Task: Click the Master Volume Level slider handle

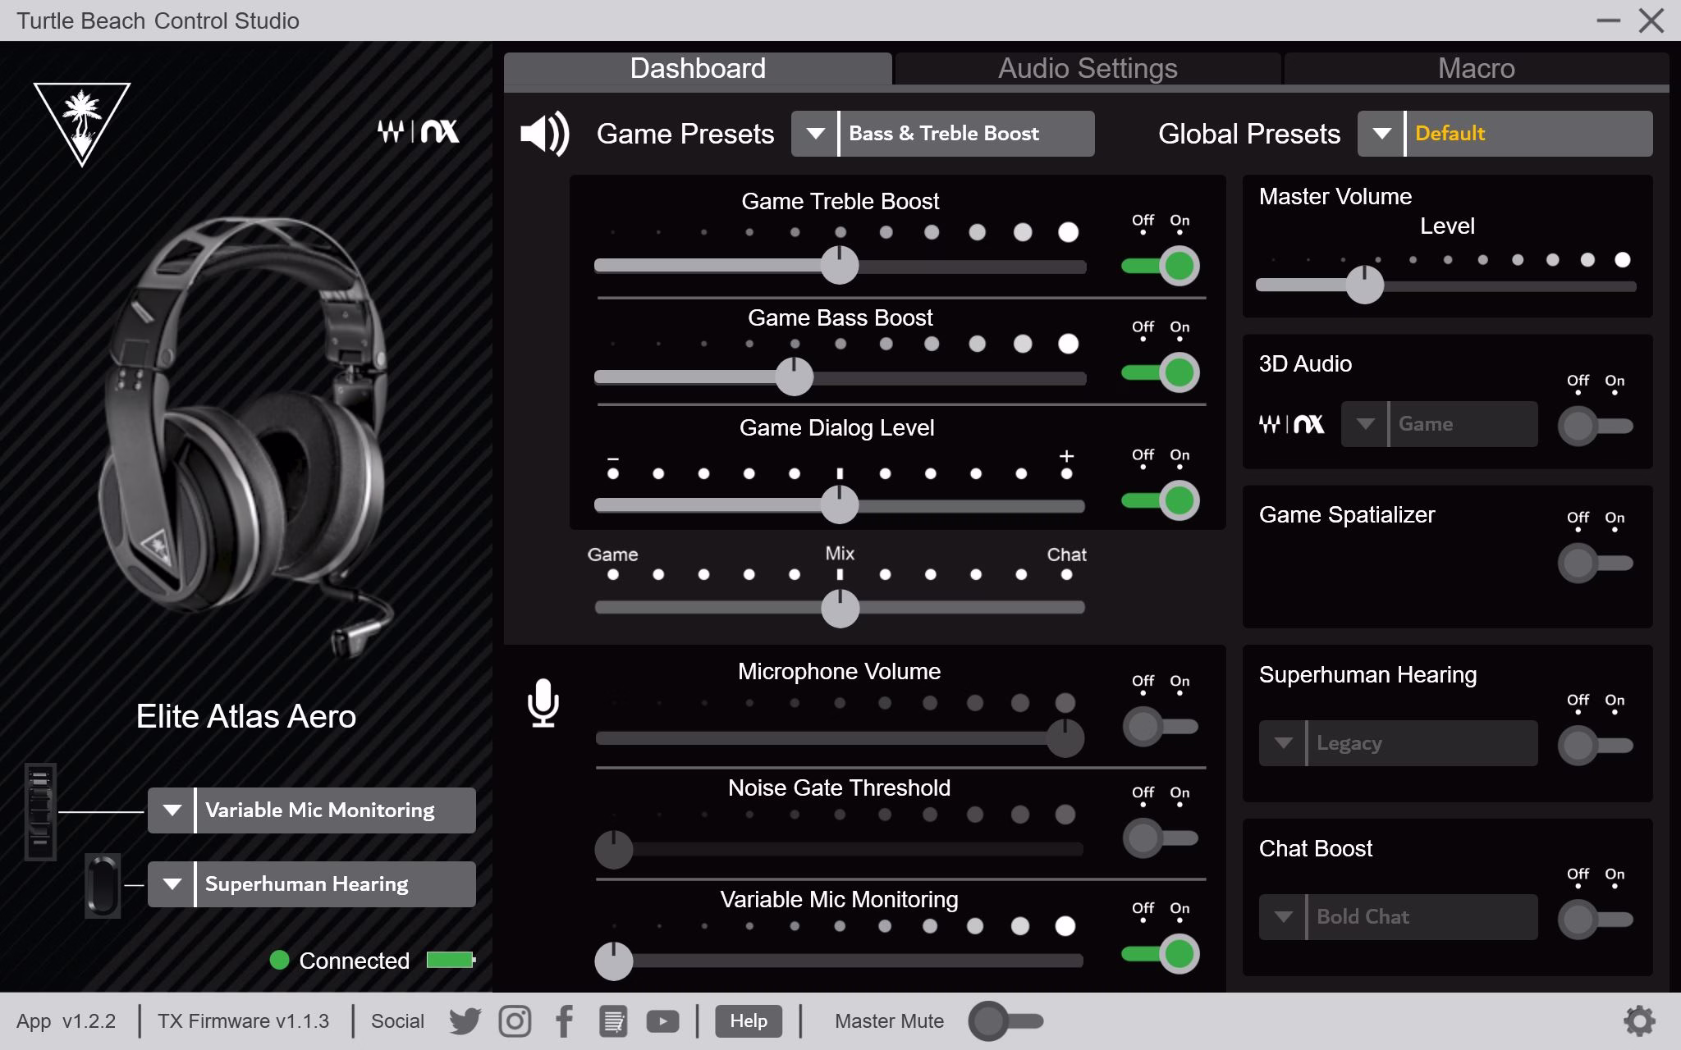Action: [x=1365, y=285]
